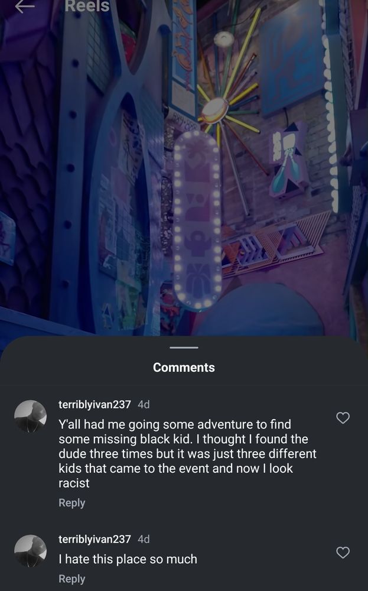Tap the 4d timestamp on the first comment
The width and height of the screenshot is (368, 591).
point(144,404)
